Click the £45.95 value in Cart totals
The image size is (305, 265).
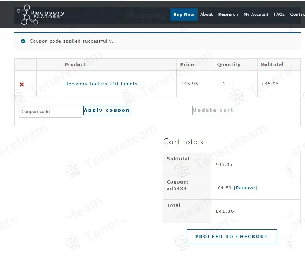point(224,165)
